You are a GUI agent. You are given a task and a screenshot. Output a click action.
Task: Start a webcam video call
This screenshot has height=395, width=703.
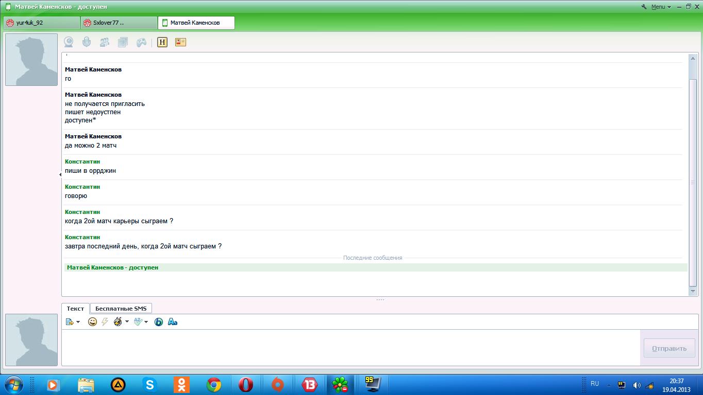tap(68, 42)
